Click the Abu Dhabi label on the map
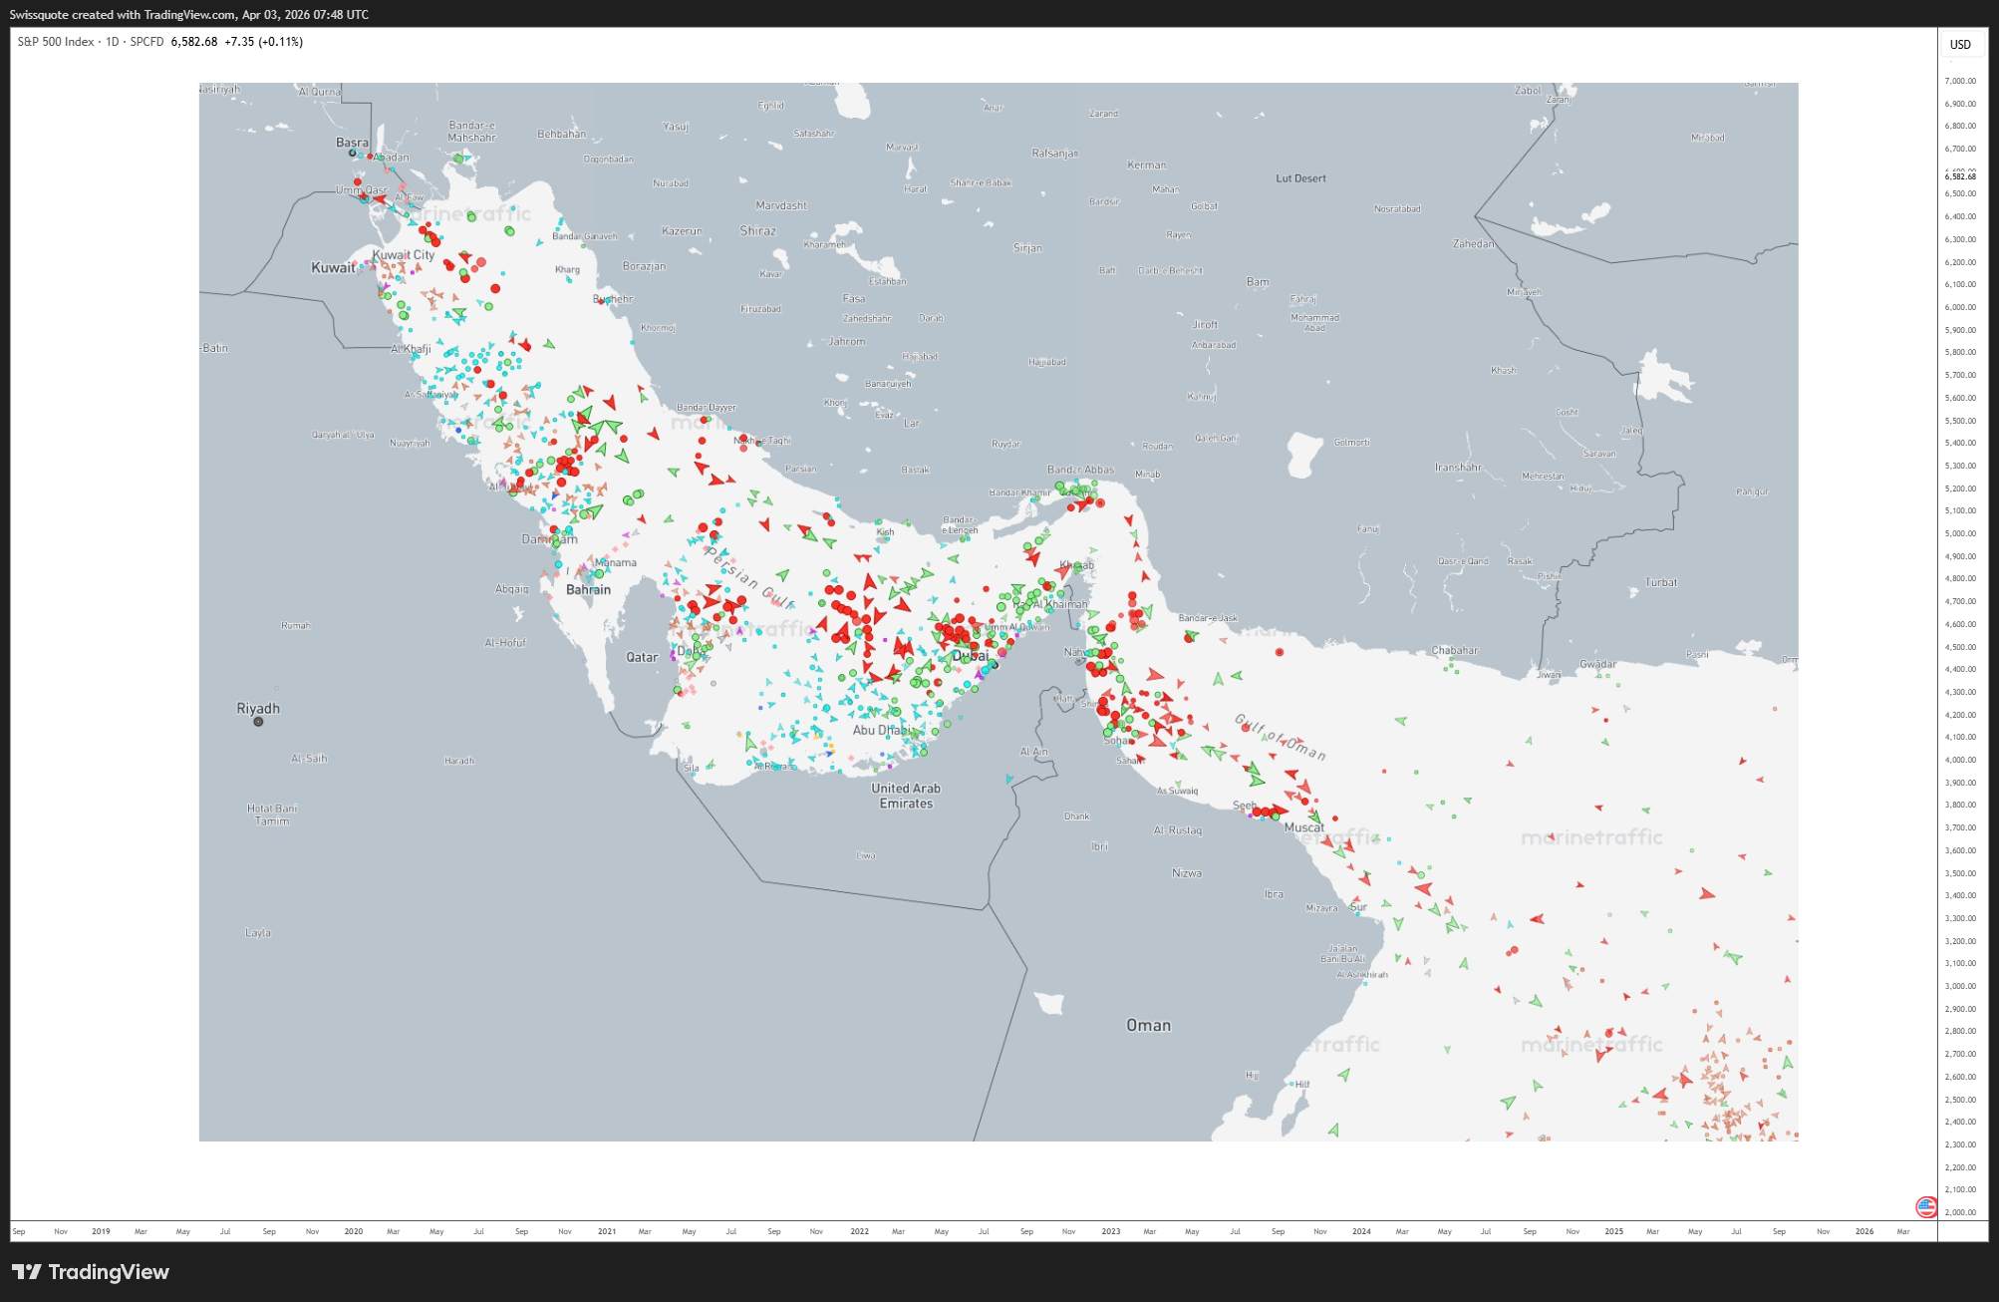Image resolution: width=1999 pixels, height=1302 pixels. [881, 730]
